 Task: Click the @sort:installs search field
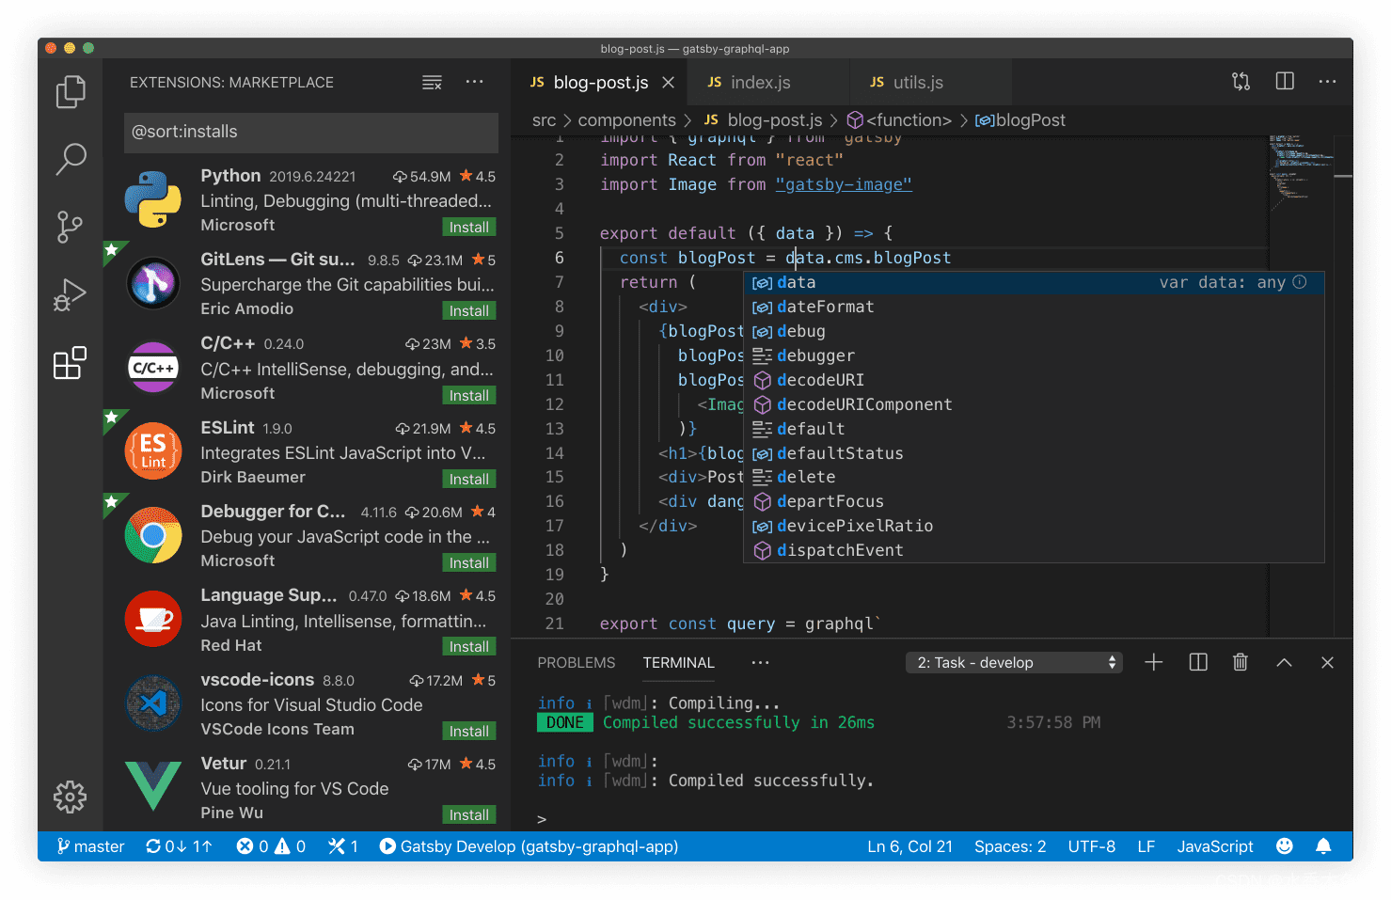pyautogui.click(x=311, y=132)
